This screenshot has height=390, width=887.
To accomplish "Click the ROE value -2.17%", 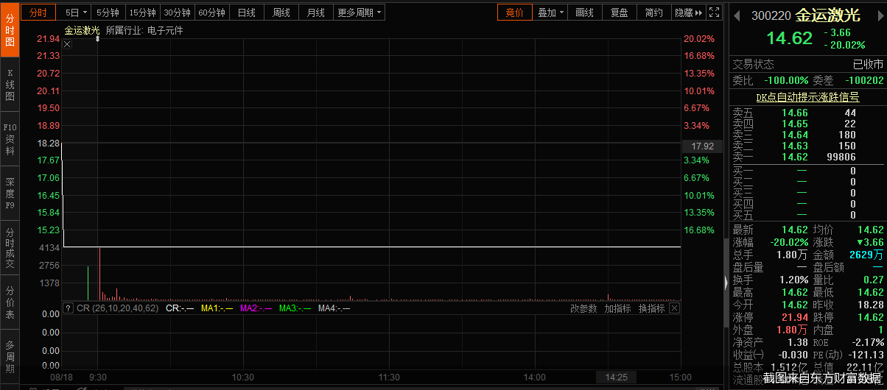I will (869, 342).
